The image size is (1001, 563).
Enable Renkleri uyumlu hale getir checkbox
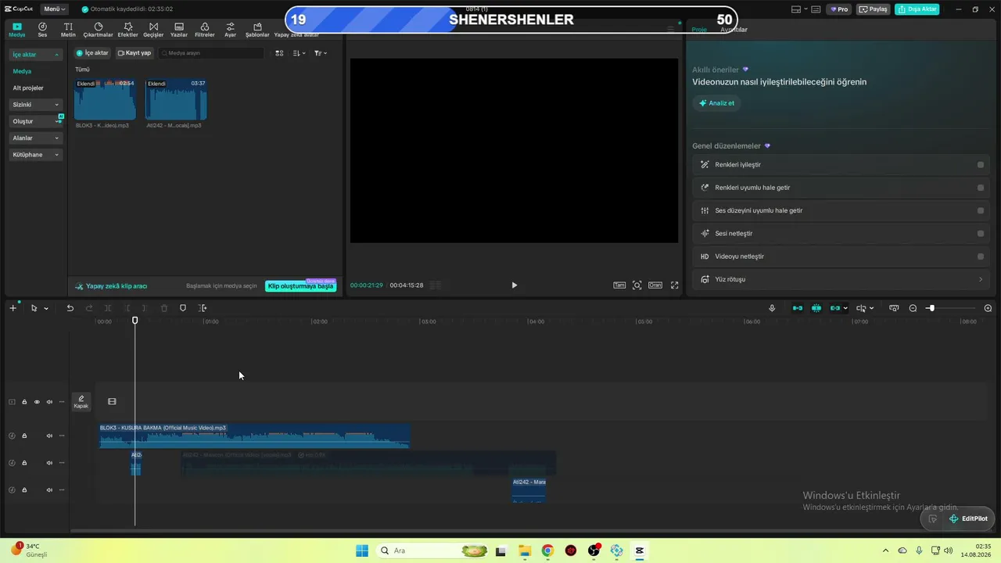(x=981, y=188)
